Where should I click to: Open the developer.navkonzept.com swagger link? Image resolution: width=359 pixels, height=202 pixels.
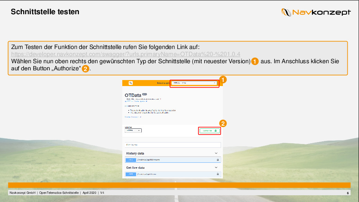(x=126, y=54)
